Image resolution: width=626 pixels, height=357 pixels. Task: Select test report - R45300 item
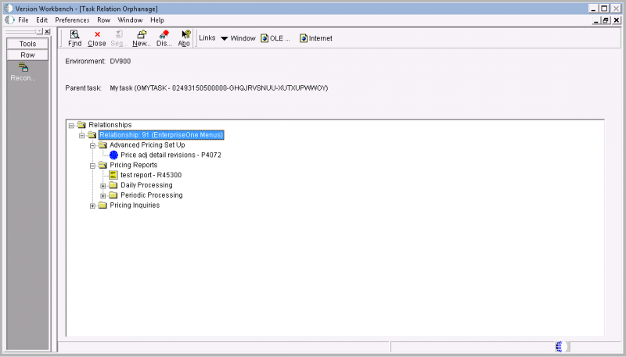coord(151,175)
